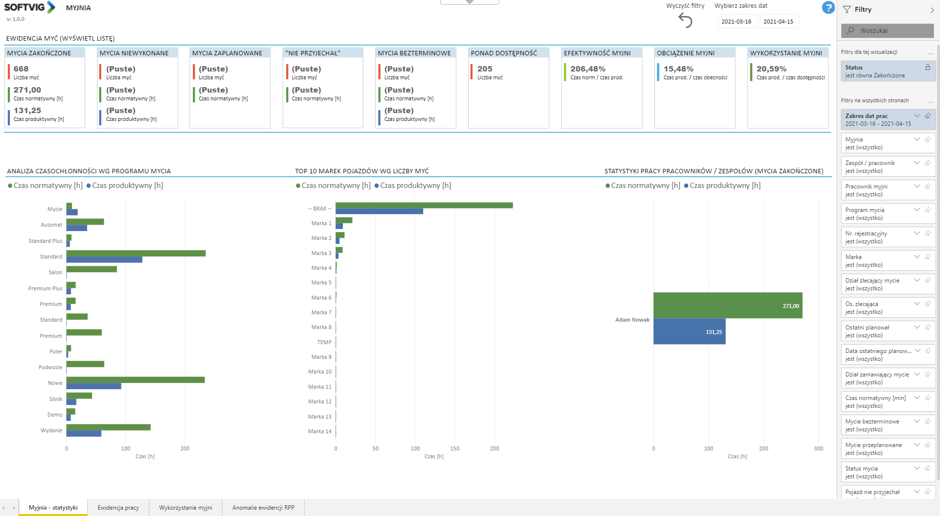The height and width of the screenshot is (516, 940).
Task: Expand the Nr. rejestracyjny filter card
Action: click(x=916, y=234)
